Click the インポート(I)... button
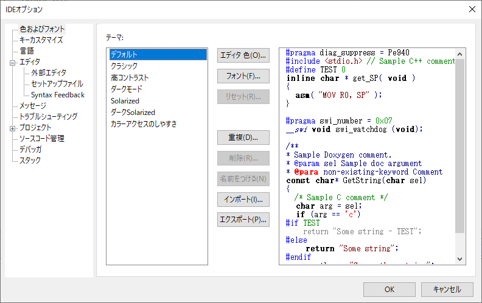Viewport: 482px width, 303px height. coord(243,200)
